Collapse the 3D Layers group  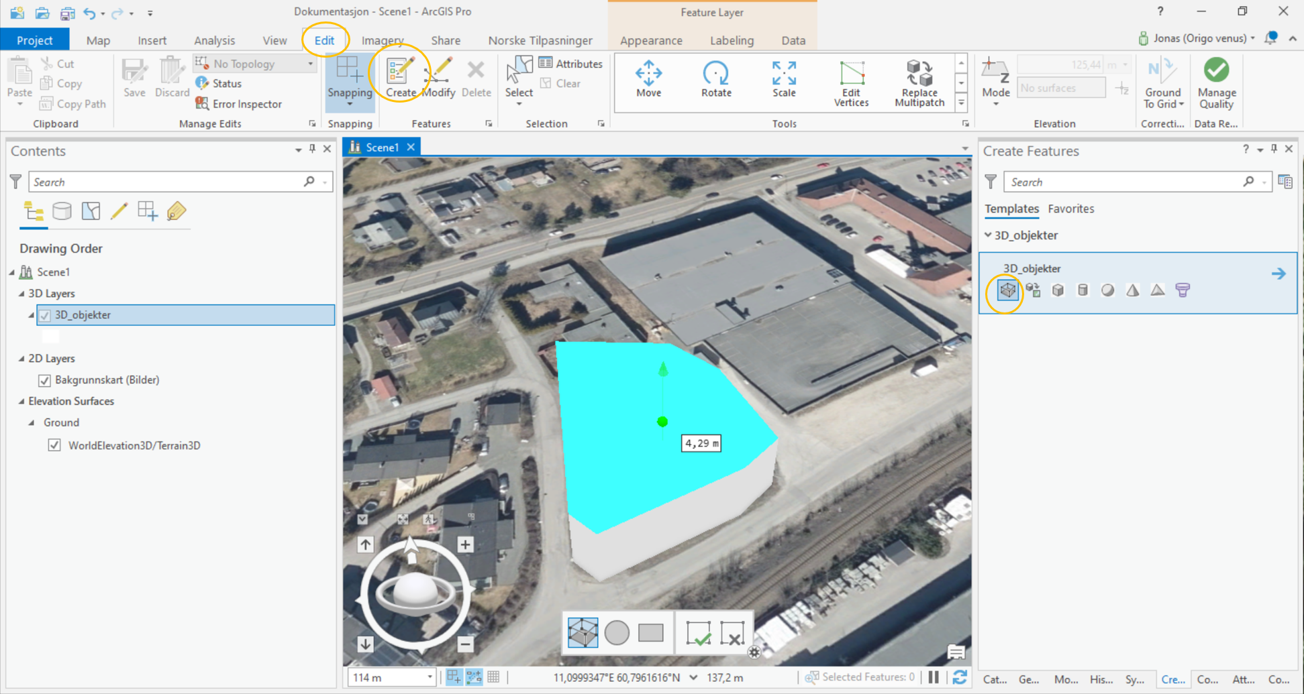tap(21, 294)
